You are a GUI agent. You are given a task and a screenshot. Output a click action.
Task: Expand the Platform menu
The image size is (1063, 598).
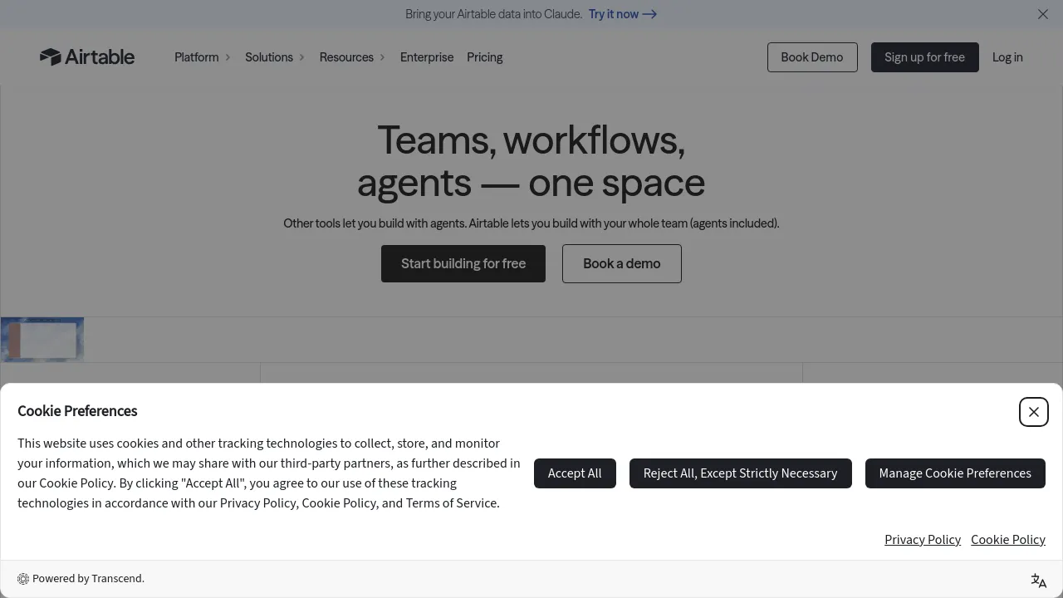(203, 57)
